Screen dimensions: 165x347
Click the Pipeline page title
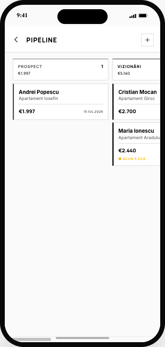pyautogui.click(x=42, y=40)
